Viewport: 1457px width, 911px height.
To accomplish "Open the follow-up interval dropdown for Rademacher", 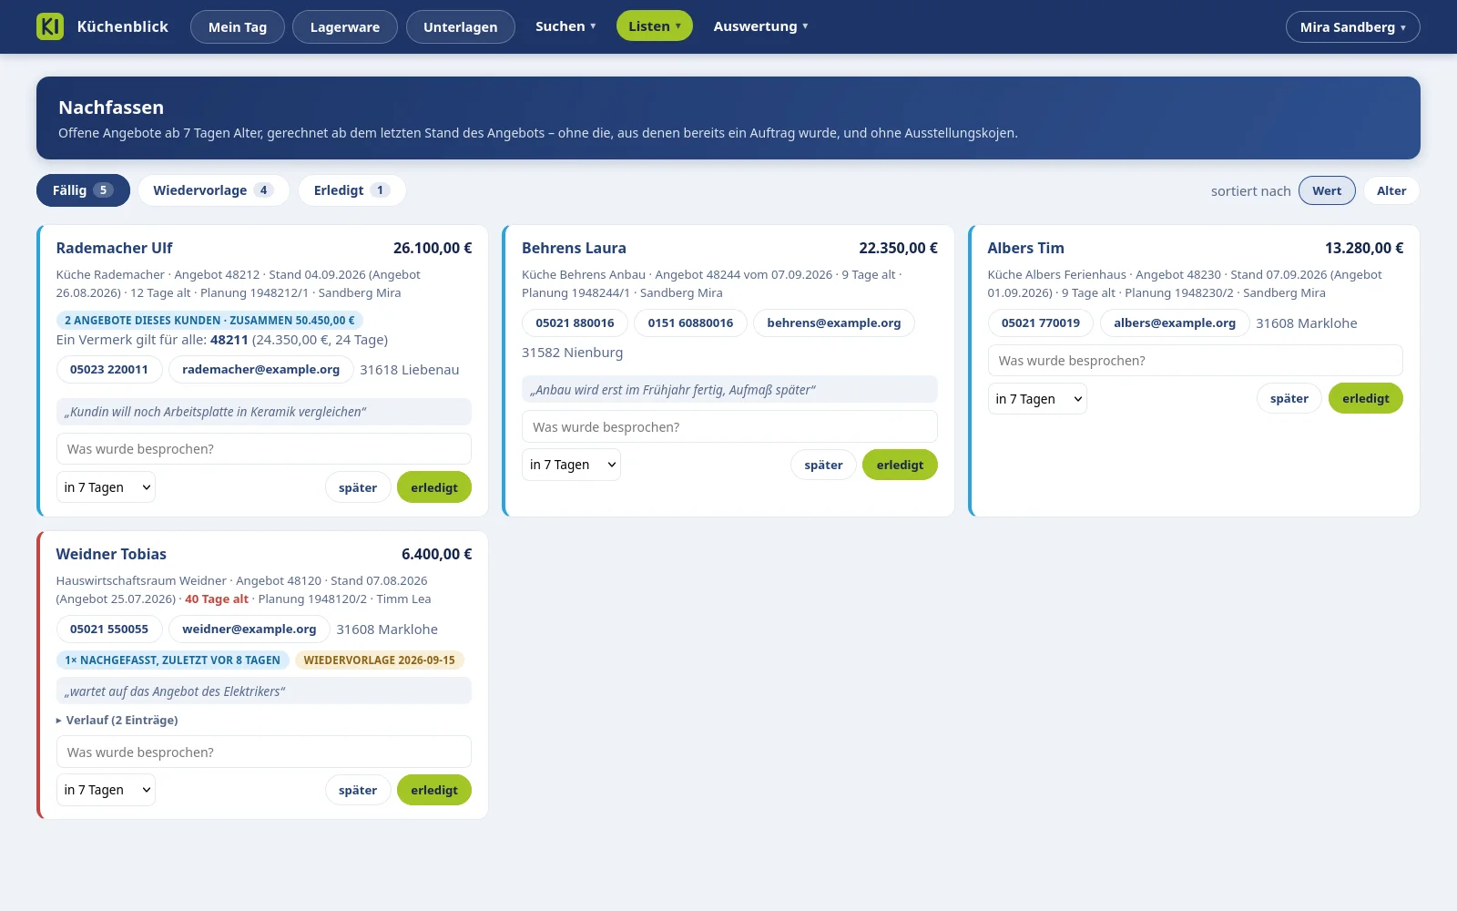I will [106, 487].
